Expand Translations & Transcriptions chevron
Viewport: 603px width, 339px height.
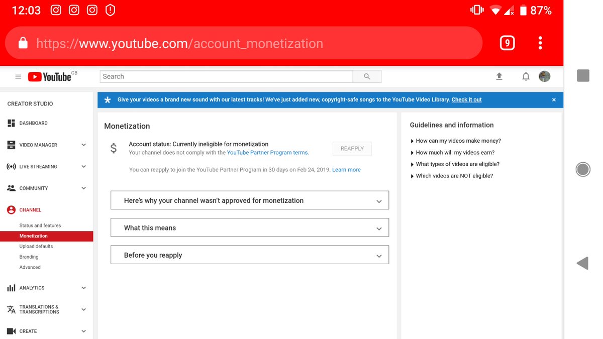[x=83, y=309]
